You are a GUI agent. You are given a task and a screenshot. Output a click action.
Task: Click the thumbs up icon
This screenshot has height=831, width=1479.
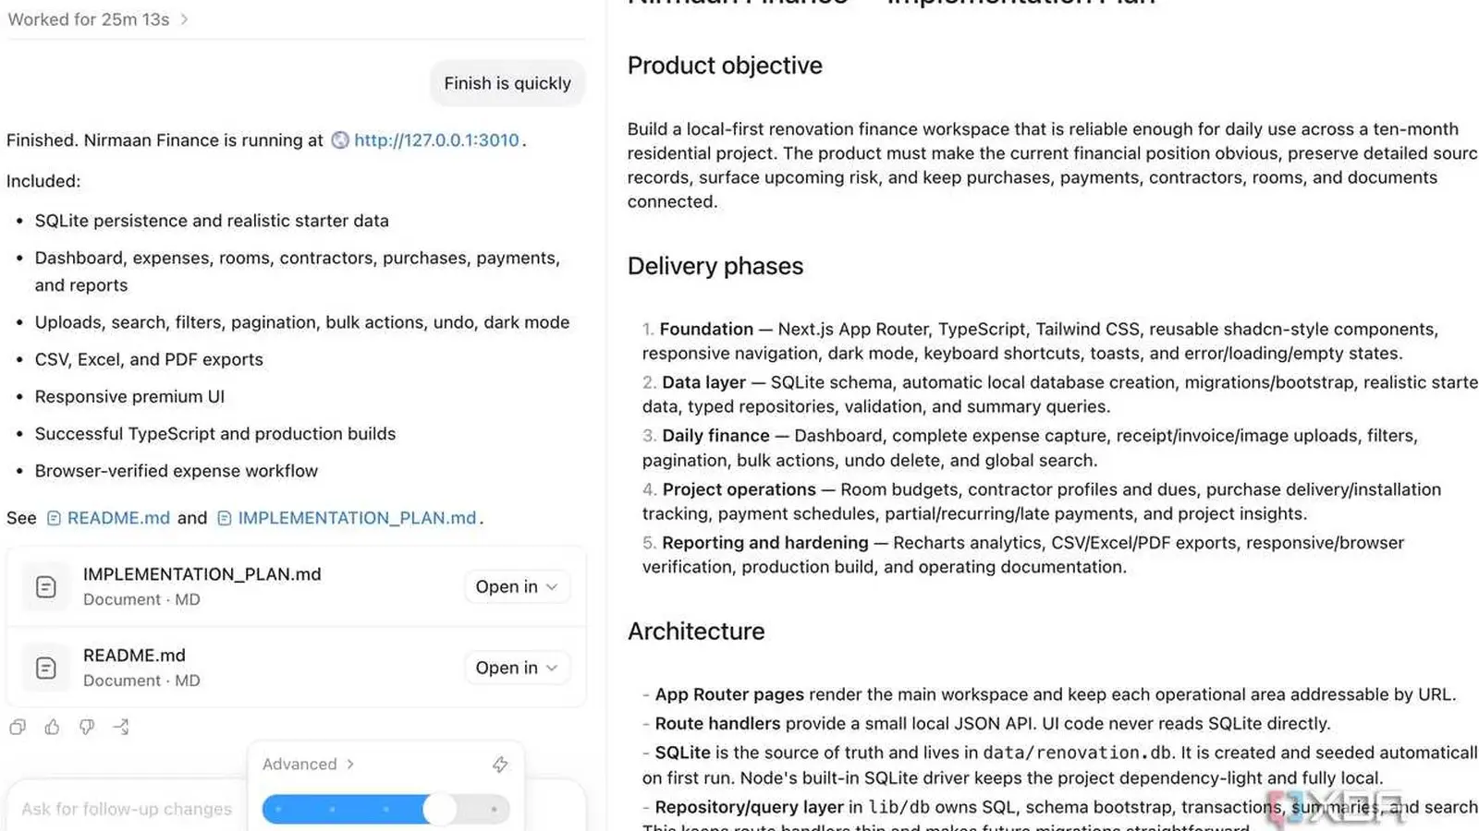[x=52, y=728]
